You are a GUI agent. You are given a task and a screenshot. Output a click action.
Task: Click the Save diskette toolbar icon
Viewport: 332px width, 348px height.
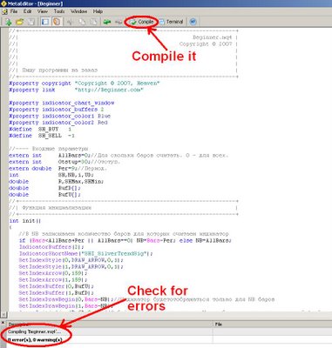31,22
